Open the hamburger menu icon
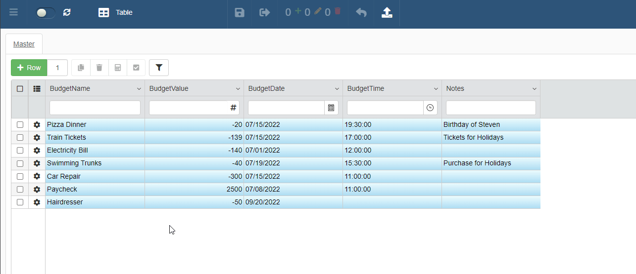 click(x=13, y=12)
